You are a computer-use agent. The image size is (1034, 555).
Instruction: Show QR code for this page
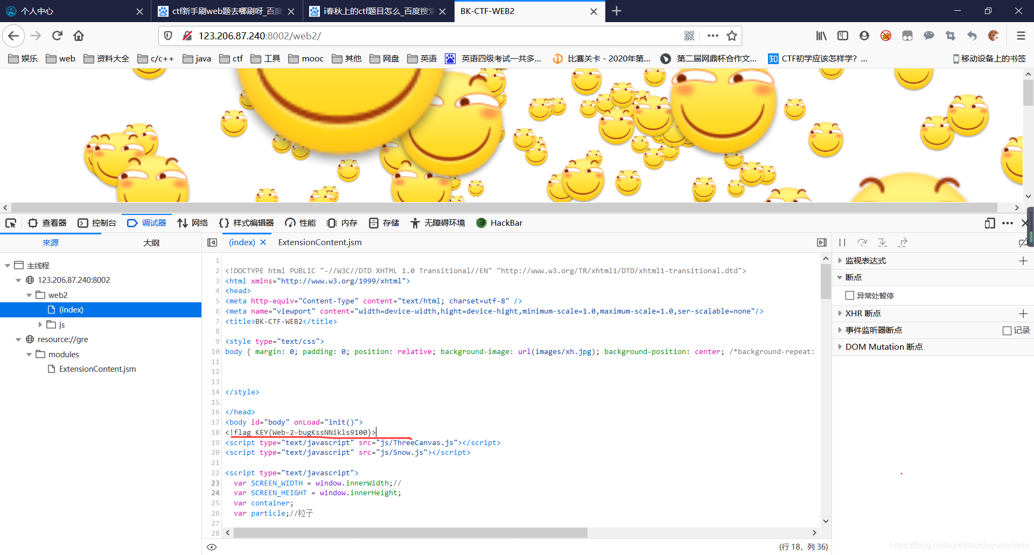click(x=689, y=36)
